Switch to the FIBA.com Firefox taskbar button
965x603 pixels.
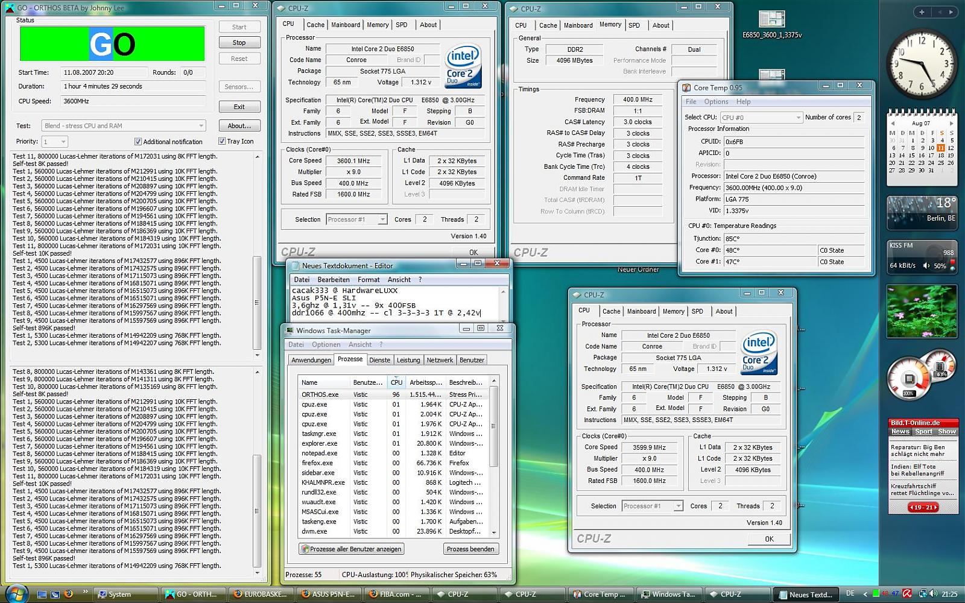(x=399, y=594)
